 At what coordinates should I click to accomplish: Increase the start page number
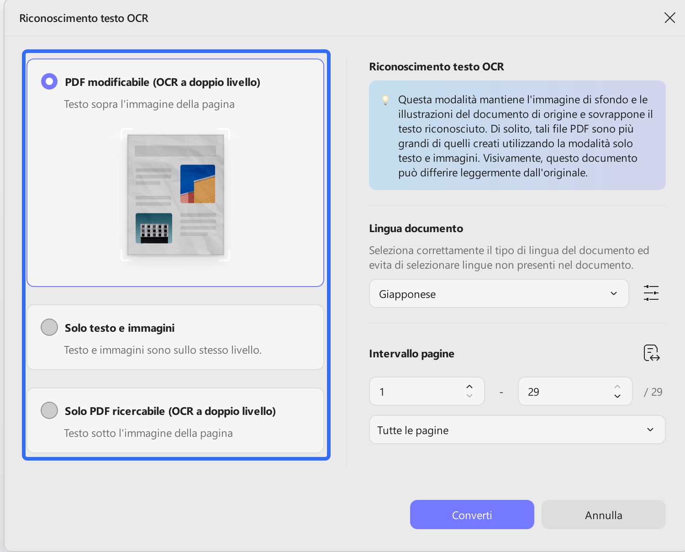coord(469,387)
